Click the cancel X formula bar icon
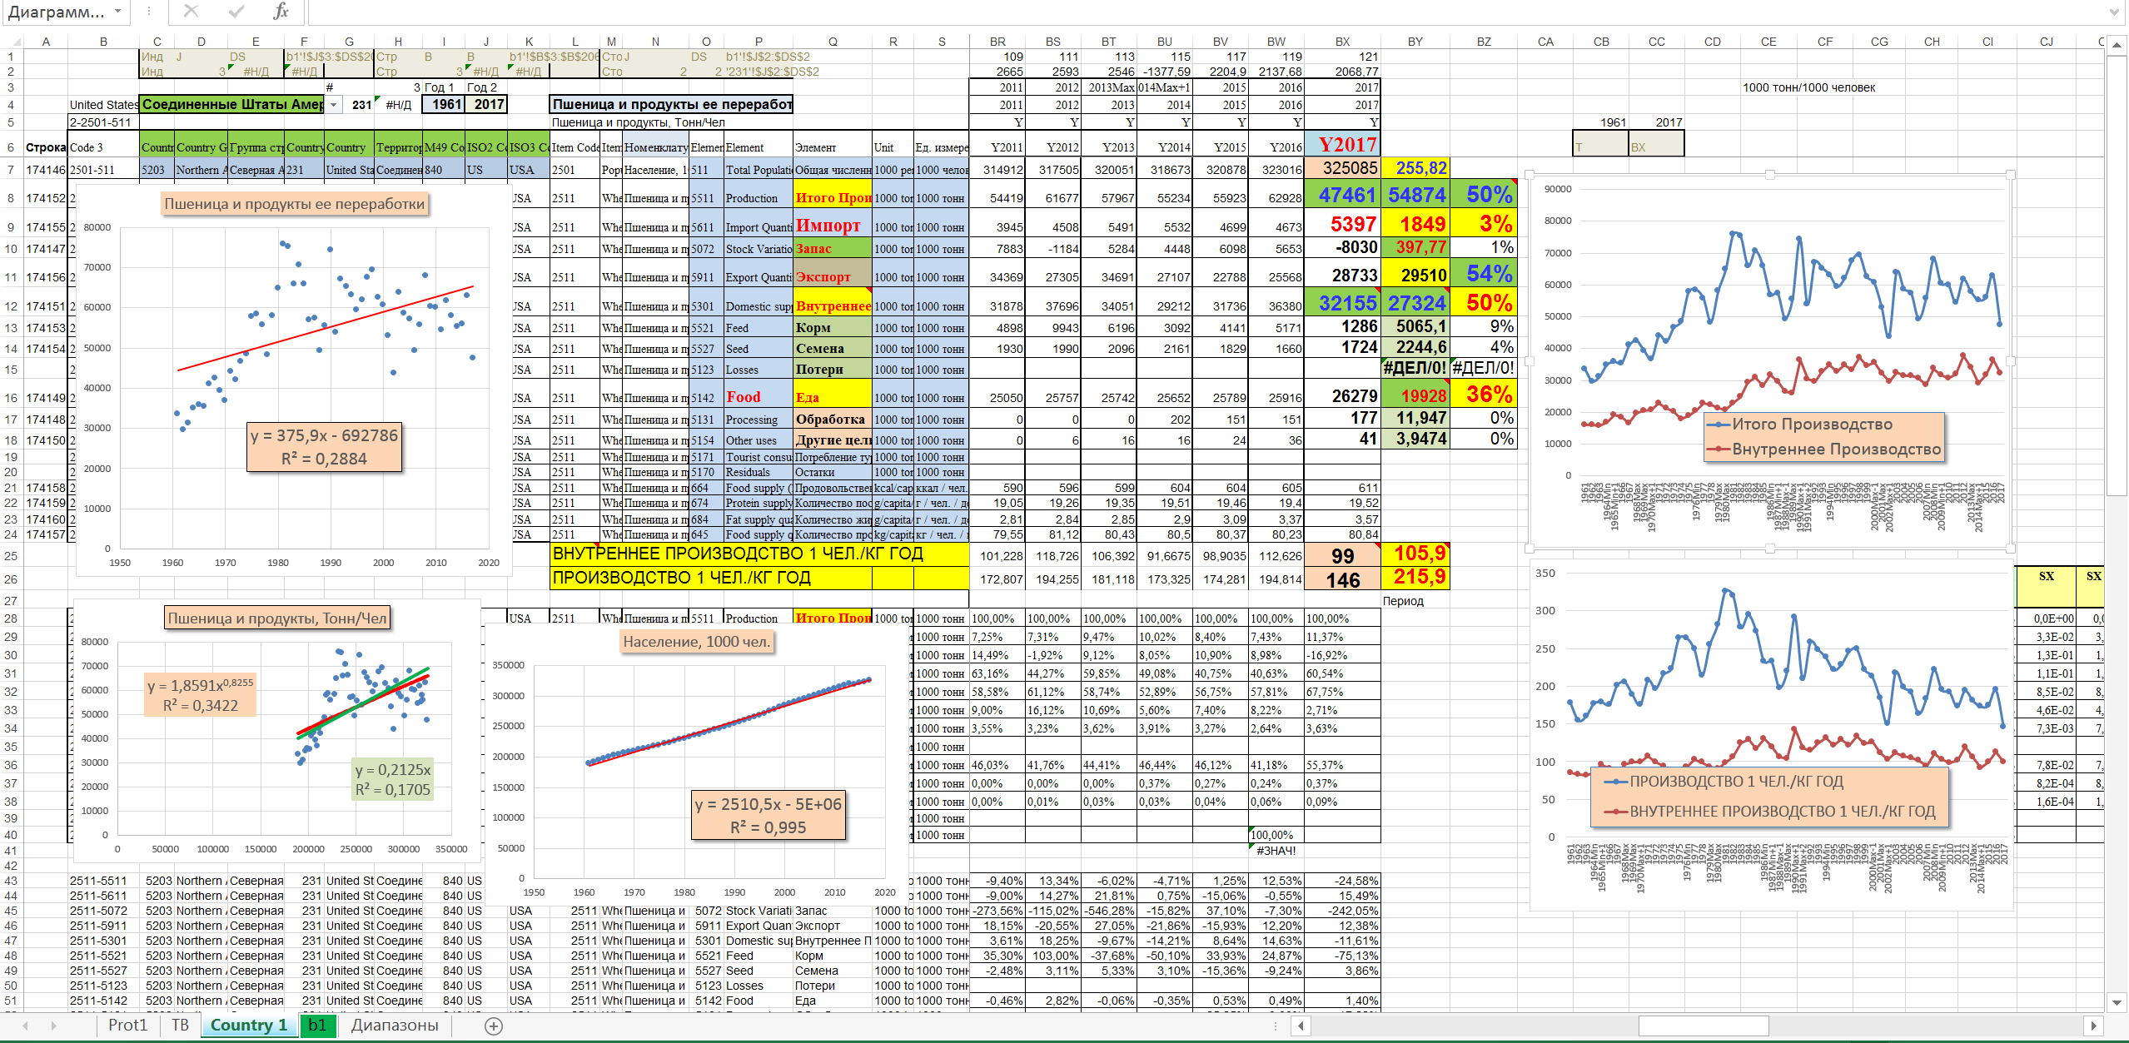This screenshot has width=2129, height=1043. coord(191,12)
